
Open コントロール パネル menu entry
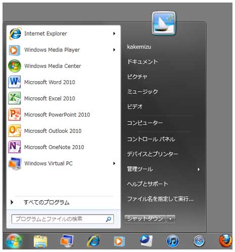[x=151, y=139]
